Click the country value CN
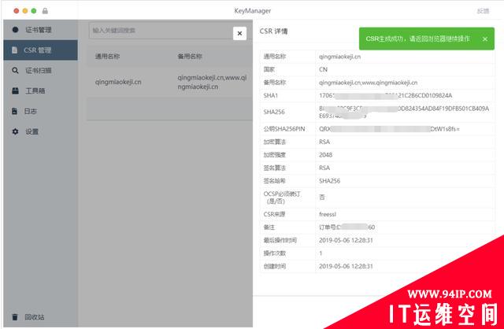The image size is (504, 329). (x=323, y=69)
